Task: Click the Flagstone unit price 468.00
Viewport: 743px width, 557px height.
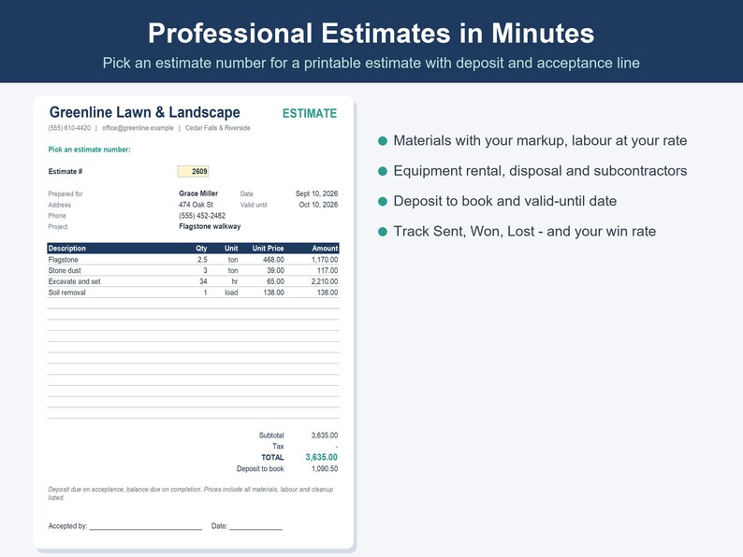Action: [x=273, y=259]
